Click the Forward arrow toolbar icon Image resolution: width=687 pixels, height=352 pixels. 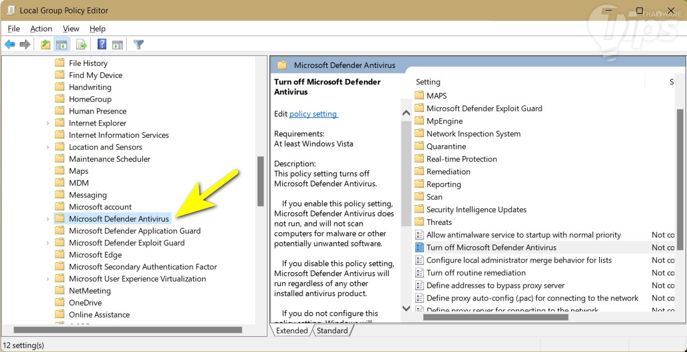(x=24, y=45)
